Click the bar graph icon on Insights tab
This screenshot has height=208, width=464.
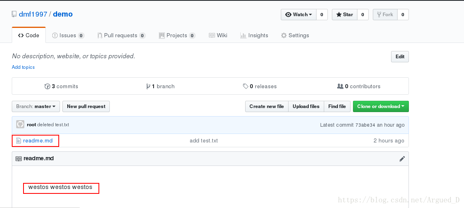pos(243,36)
